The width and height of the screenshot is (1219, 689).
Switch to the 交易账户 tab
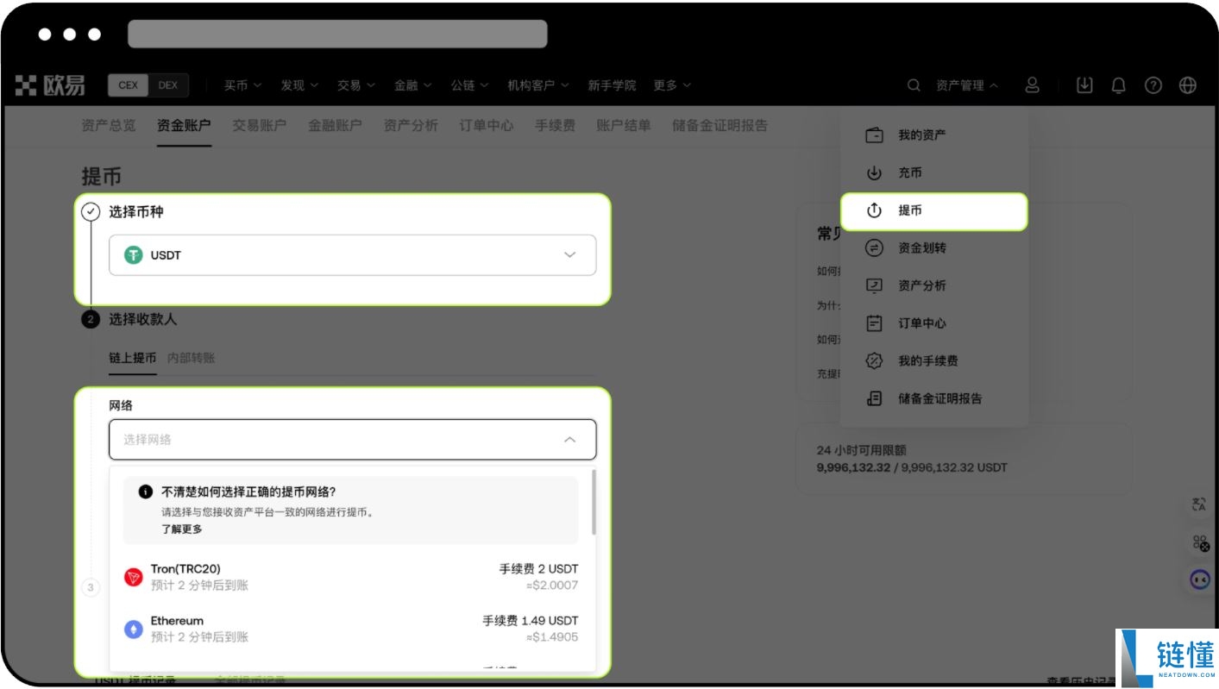tap(259, 126)
